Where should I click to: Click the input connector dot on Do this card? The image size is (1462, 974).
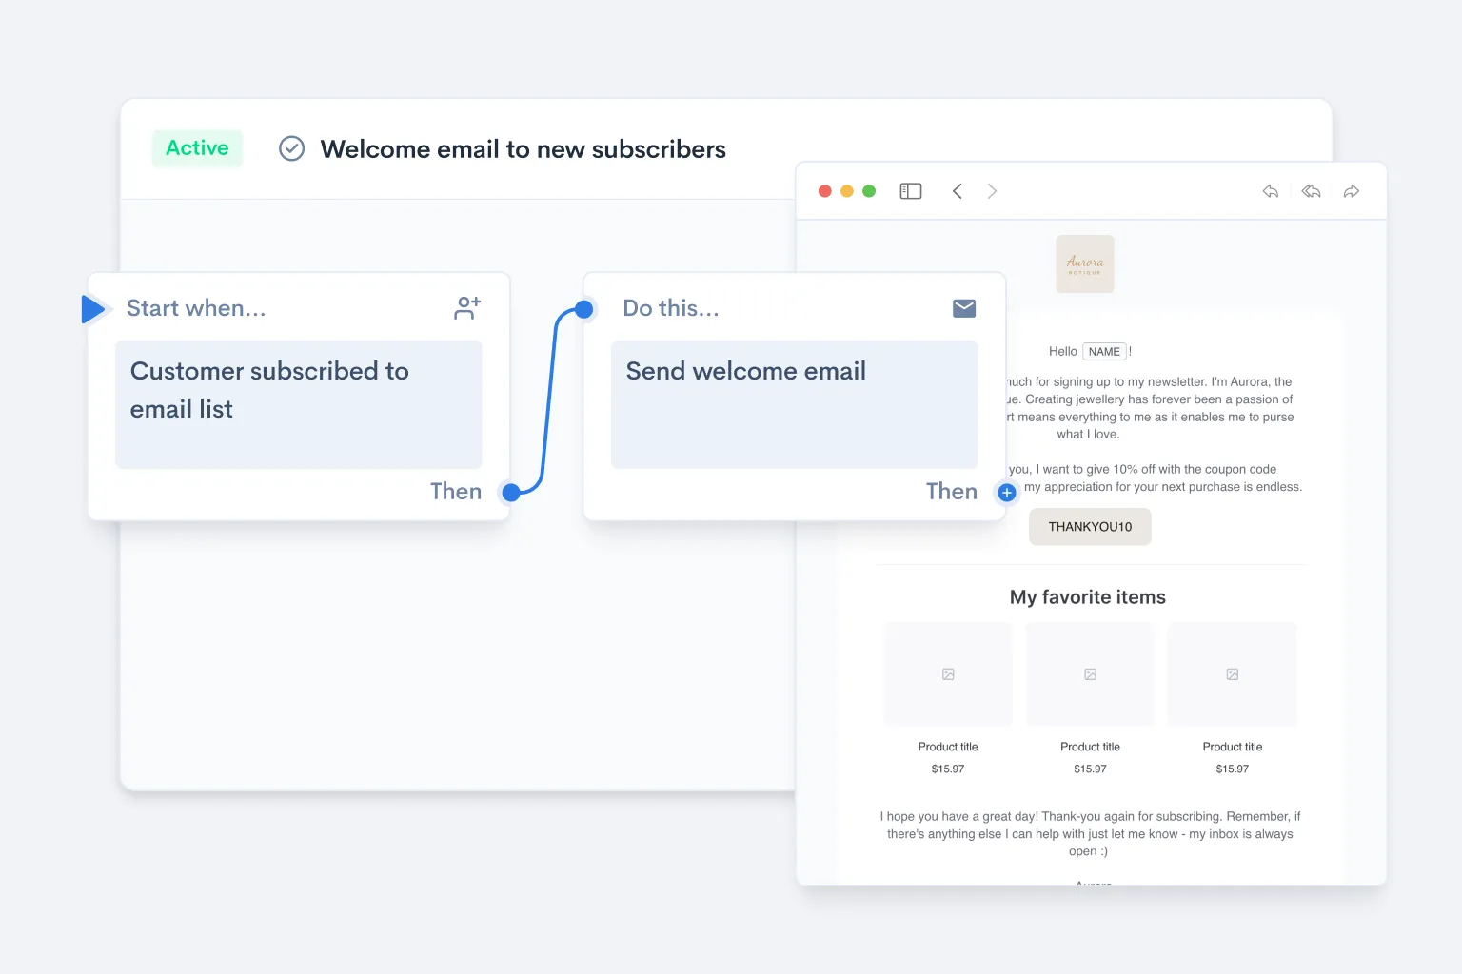pyautogui.click(x=584, y=309)
